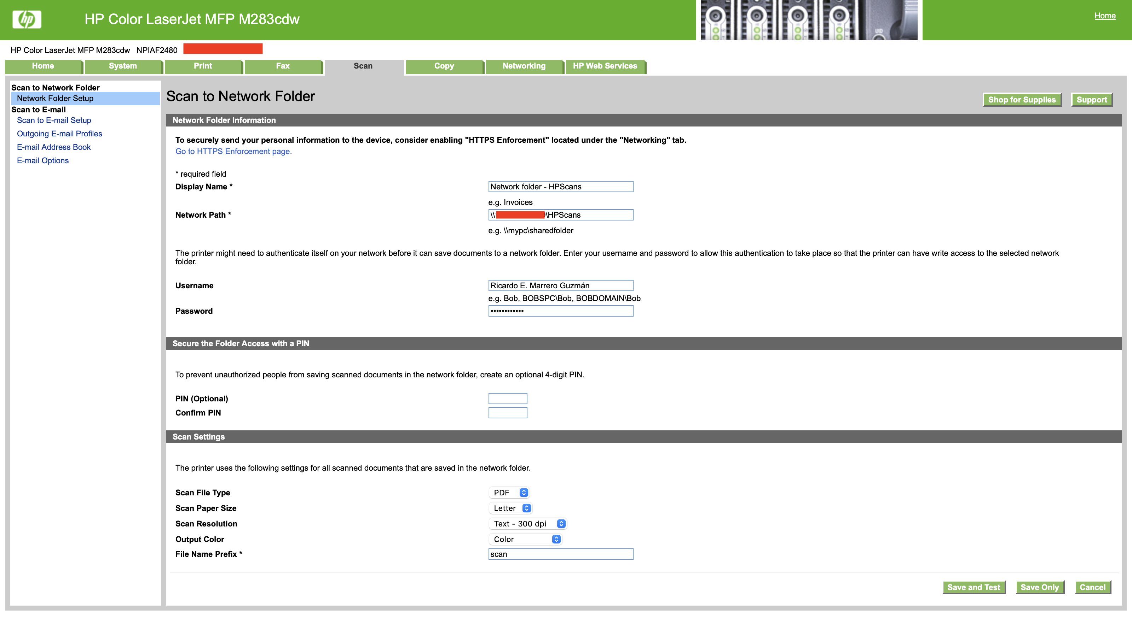
Task: Click the Password field
Action: tap(561, 311)
